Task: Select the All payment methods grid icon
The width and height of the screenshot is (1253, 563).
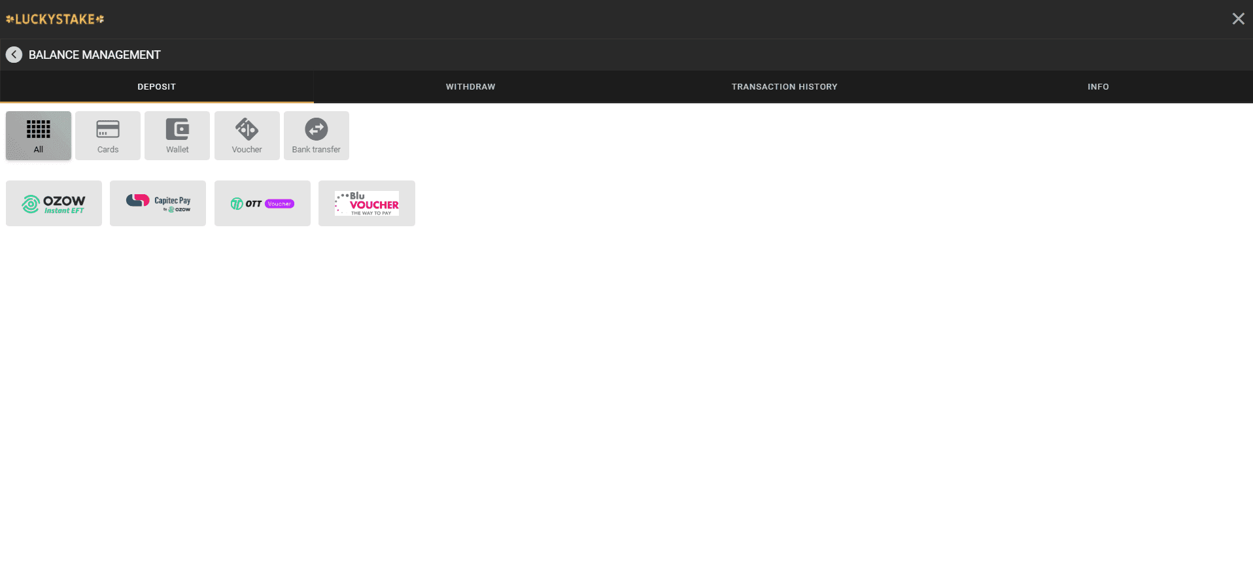Action: 39,129
